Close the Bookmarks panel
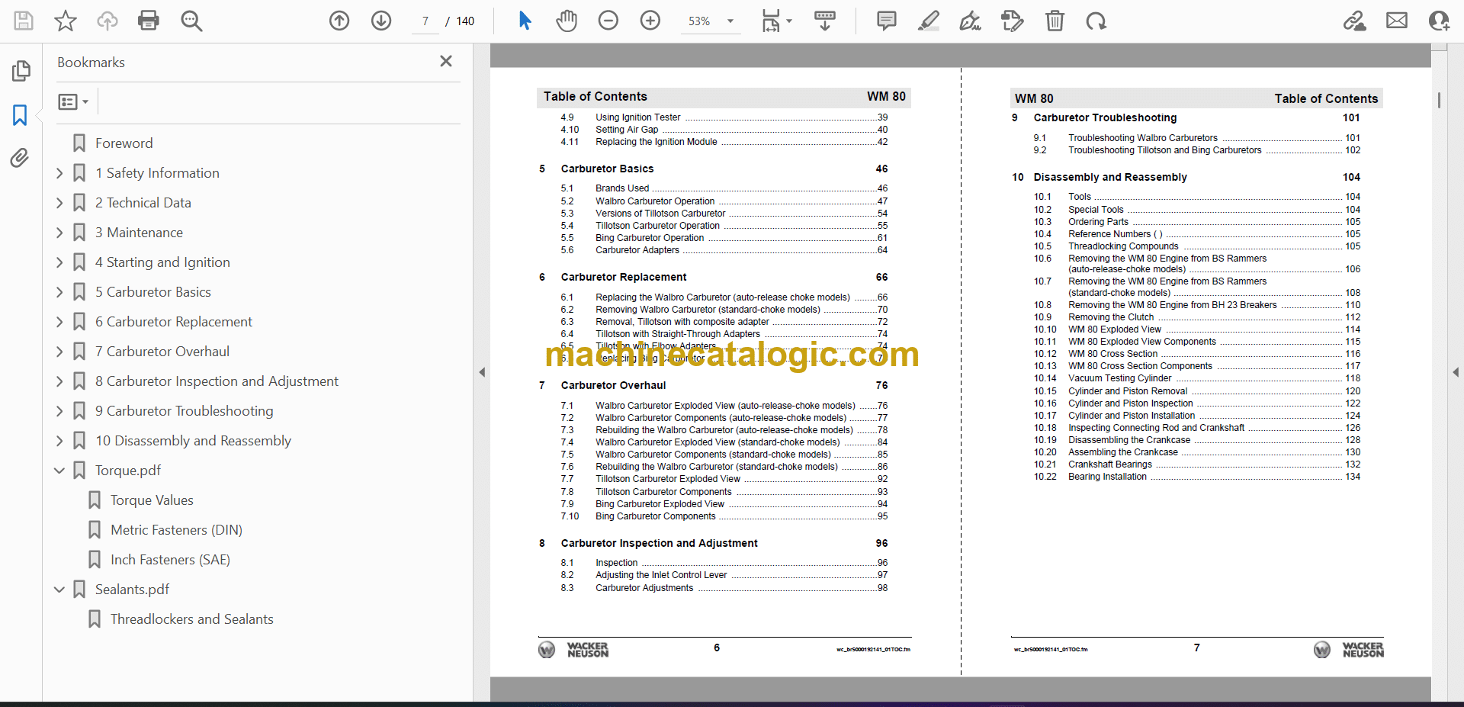 pos(446,61)
